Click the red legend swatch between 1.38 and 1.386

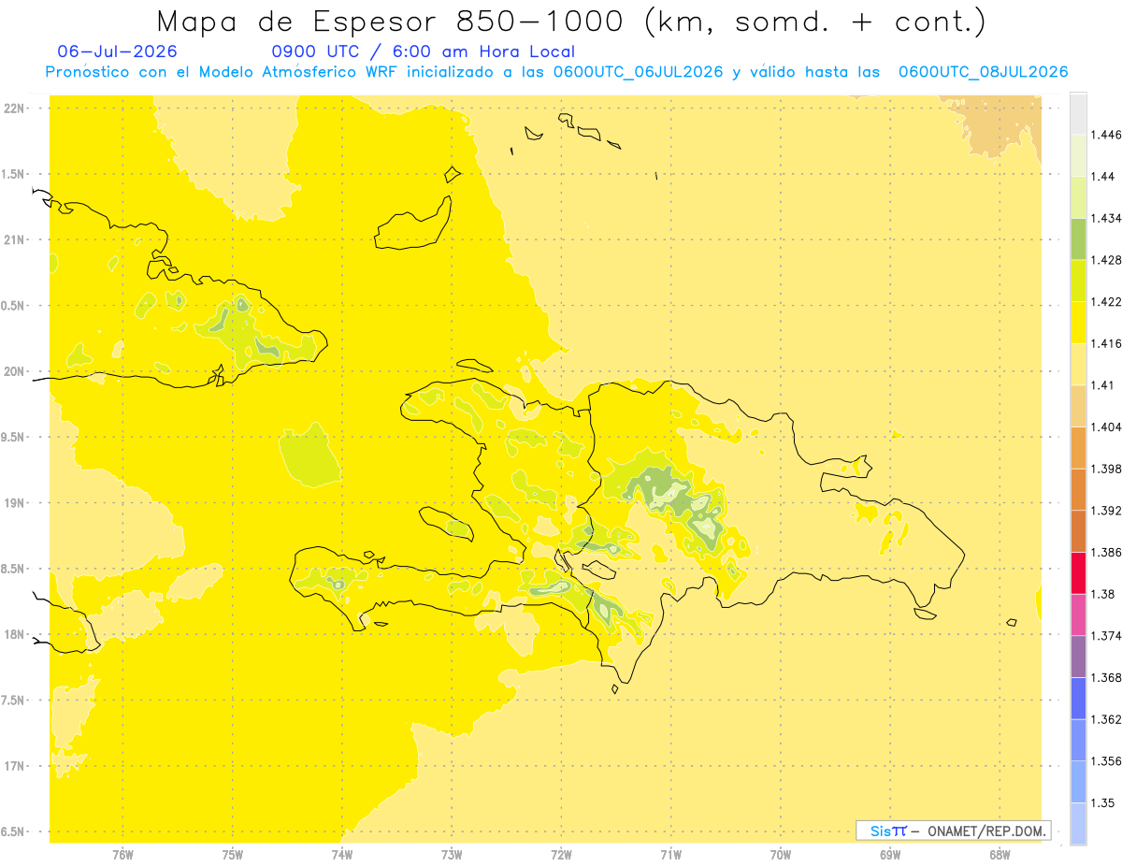pos(1078,572)
